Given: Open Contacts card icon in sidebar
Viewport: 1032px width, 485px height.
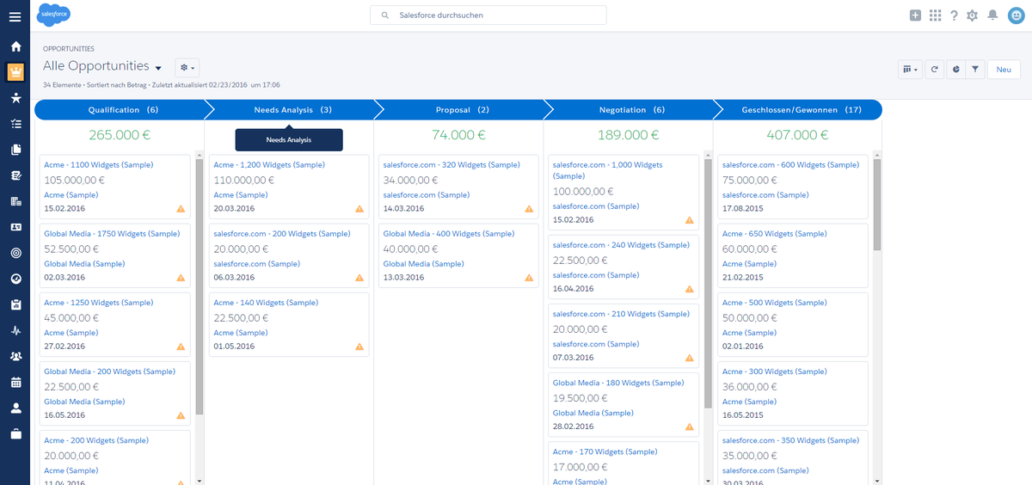Looking at the screenshot, I should [x=15, y=227].
